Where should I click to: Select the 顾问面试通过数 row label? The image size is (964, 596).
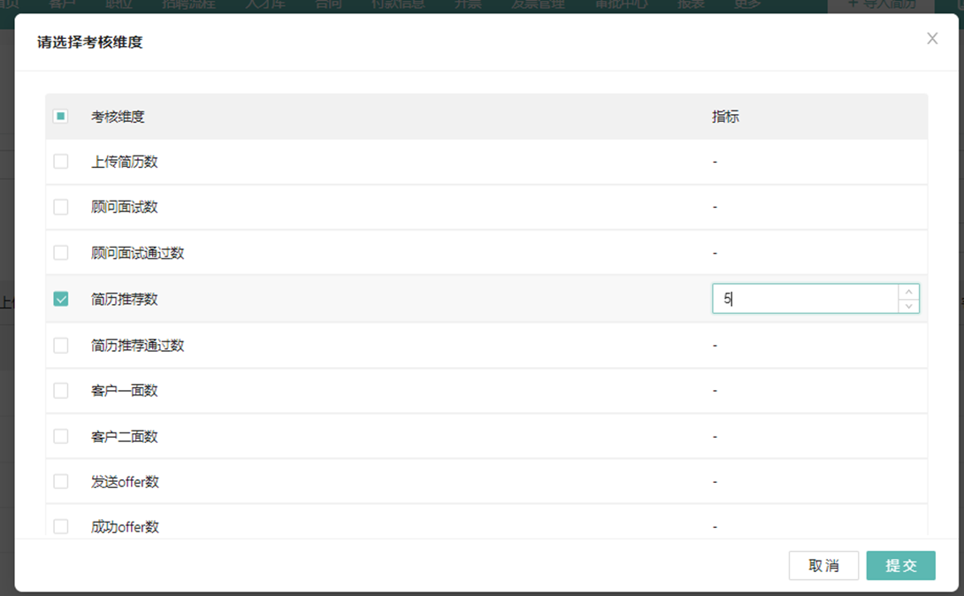138,253
